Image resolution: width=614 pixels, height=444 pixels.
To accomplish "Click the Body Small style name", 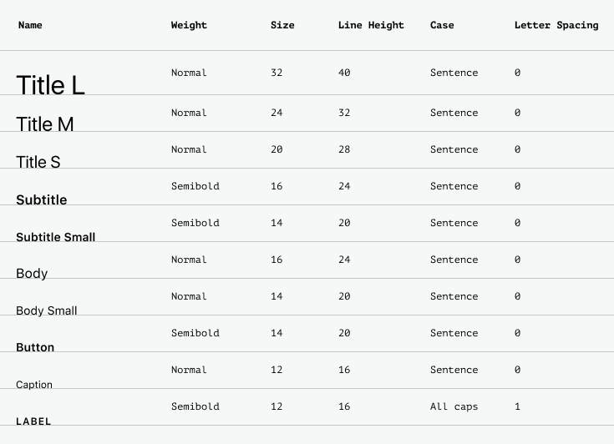I will [47, 310].
